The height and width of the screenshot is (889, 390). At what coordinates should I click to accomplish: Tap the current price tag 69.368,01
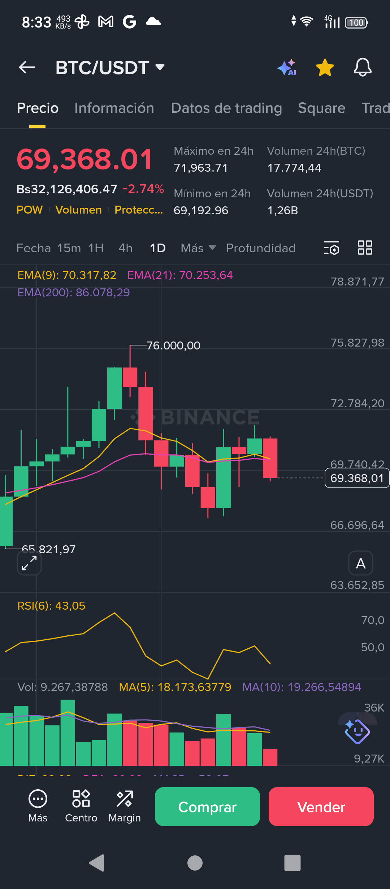[357, 478]
